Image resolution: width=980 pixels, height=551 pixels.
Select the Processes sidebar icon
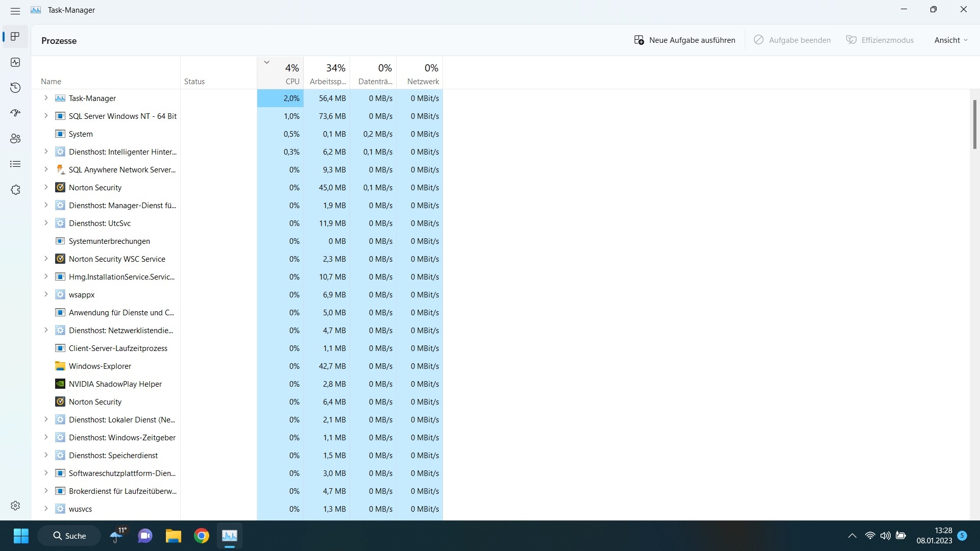pos(15,37)
